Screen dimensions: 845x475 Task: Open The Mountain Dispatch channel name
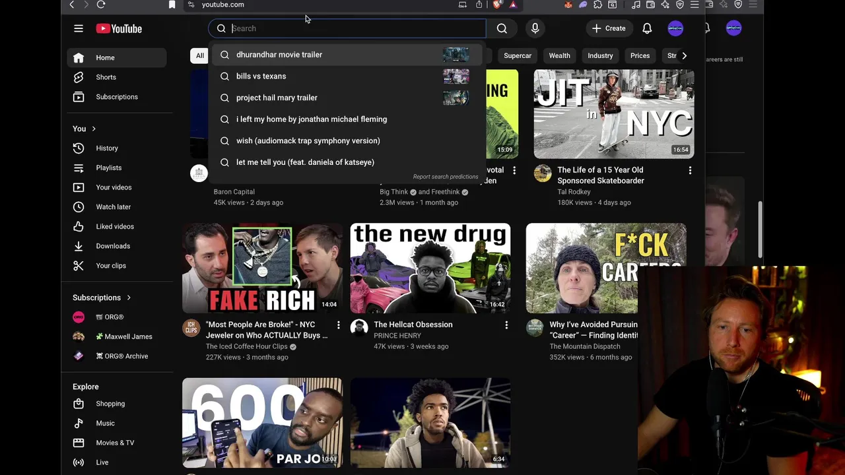[585, 346]
